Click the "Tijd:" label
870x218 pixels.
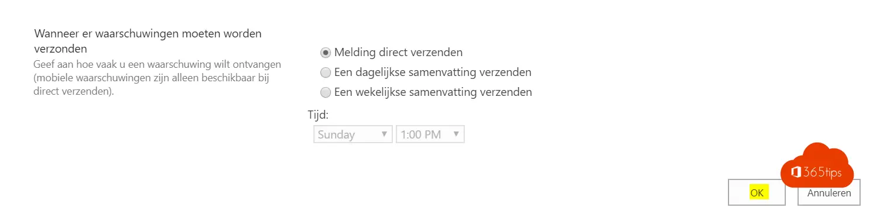tap(318, 115)
